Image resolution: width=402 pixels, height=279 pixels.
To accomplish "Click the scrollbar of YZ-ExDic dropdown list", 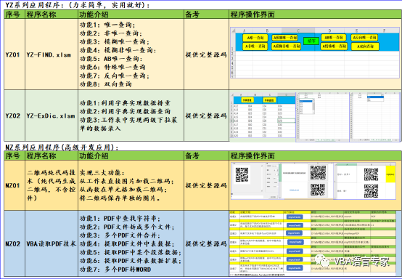I will click(x=313, y=106).
